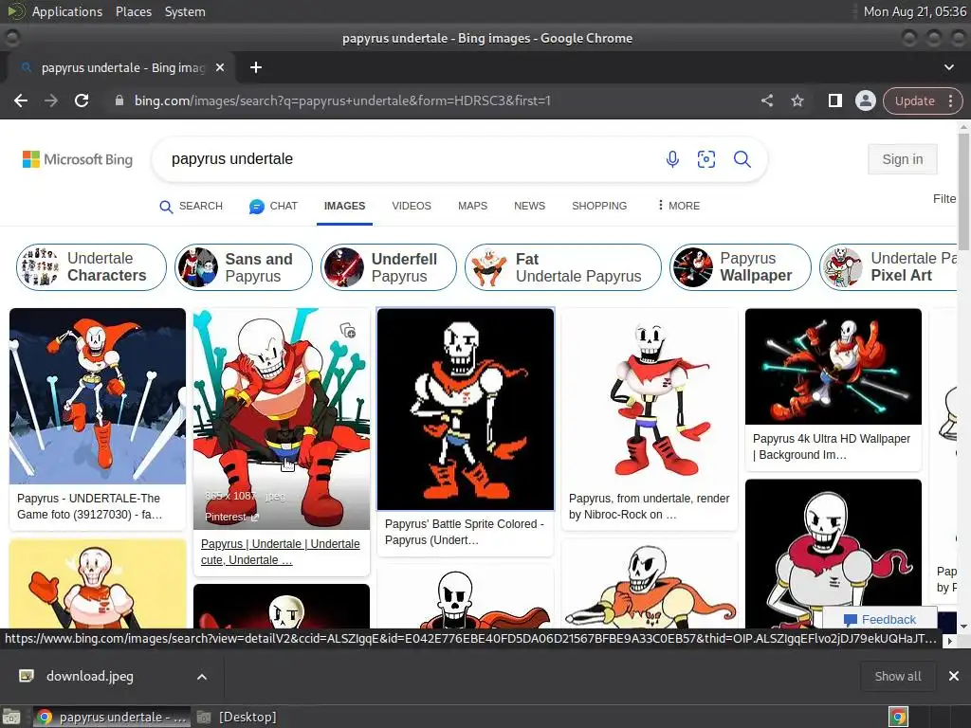Search using voice microphone icon
This screenshot has width=971, height=728.
tap(672, 159)
